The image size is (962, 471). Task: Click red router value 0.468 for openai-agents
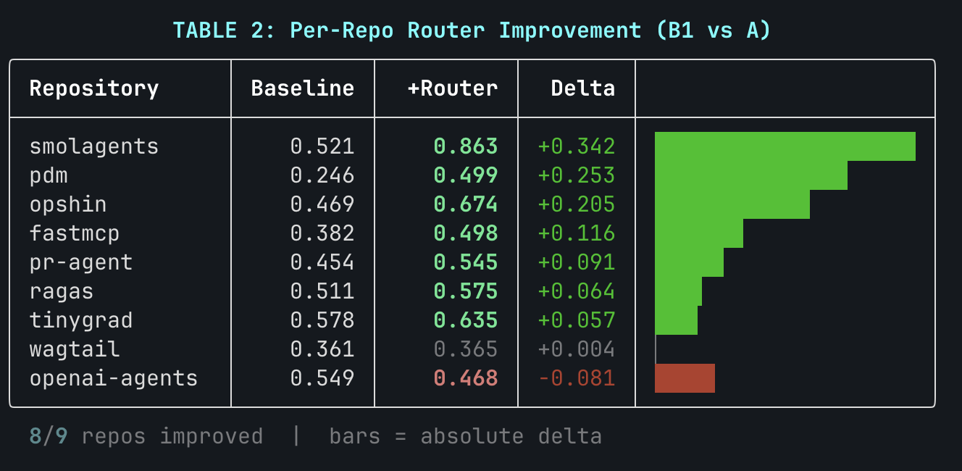(x=466, y=378)
